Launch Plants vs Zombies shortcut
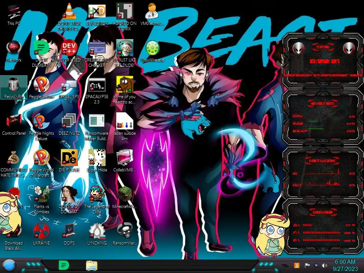This screenshot has height=273, width=364. (x=41, y=200)
